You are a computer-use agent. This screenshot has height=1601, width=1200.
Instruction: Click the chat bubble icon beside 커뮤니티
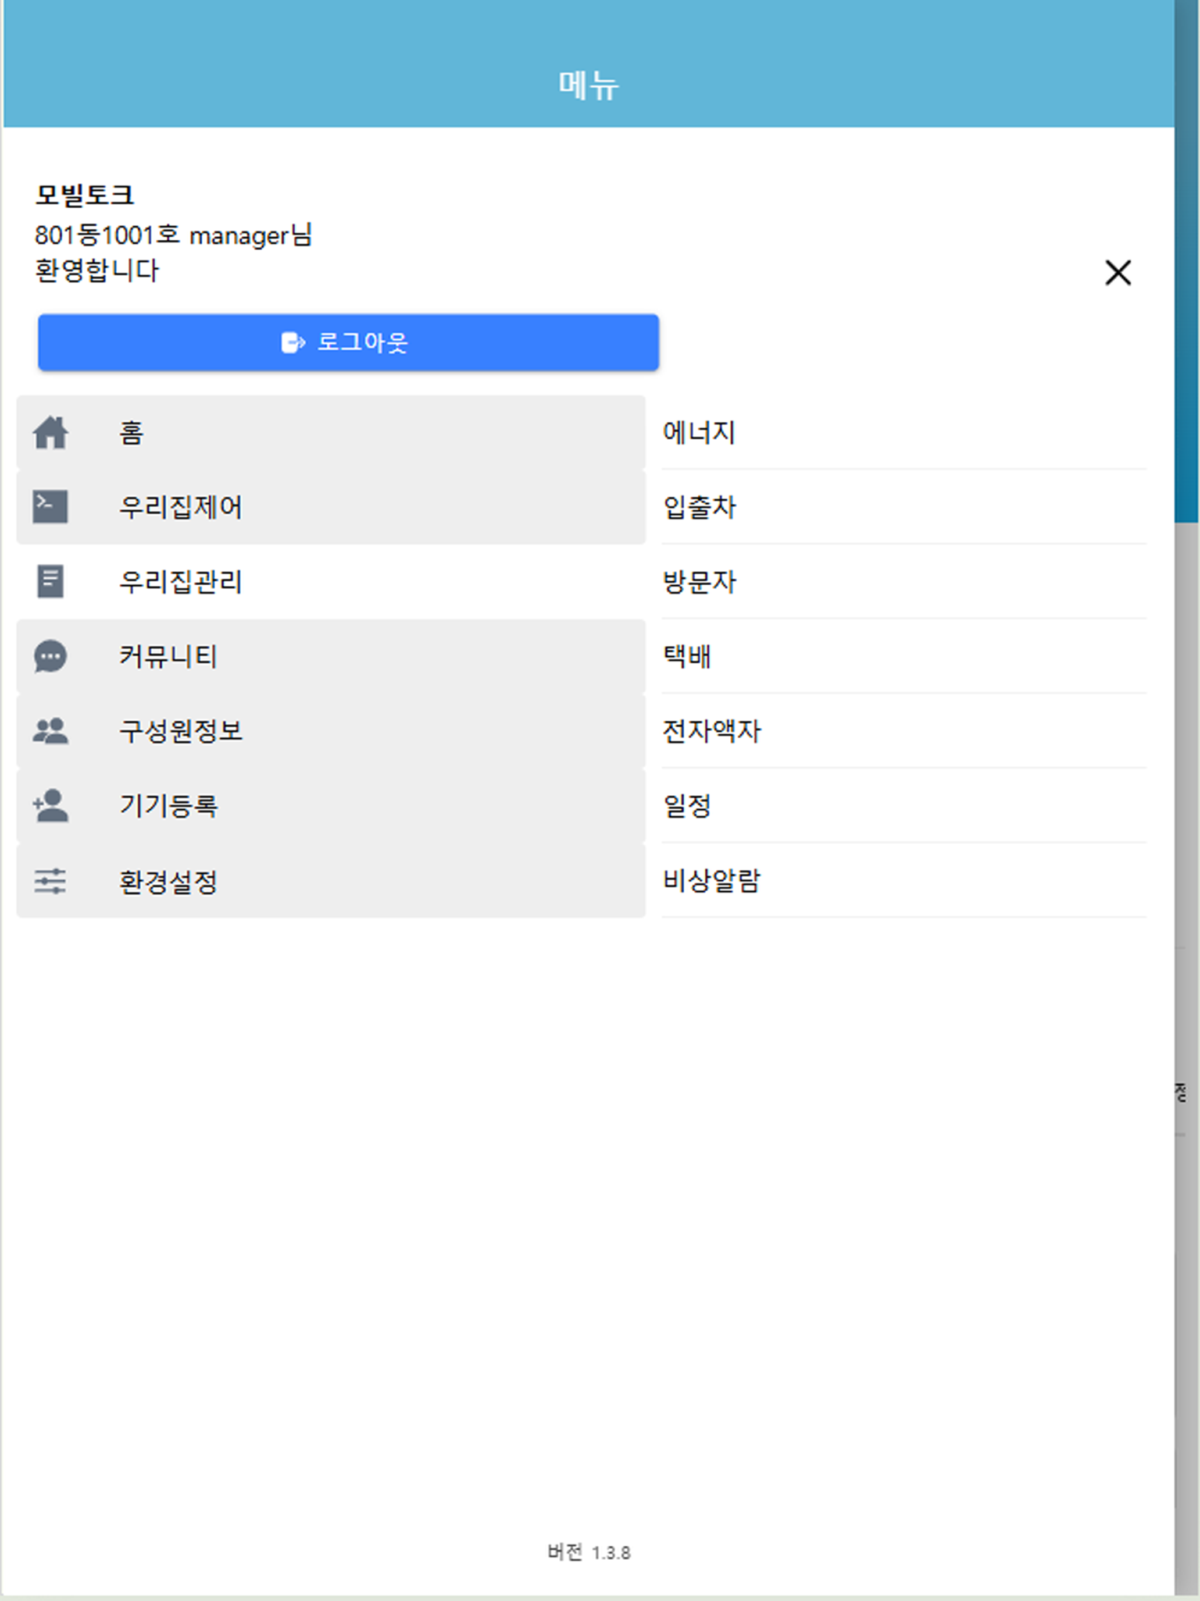coord(50,656)
